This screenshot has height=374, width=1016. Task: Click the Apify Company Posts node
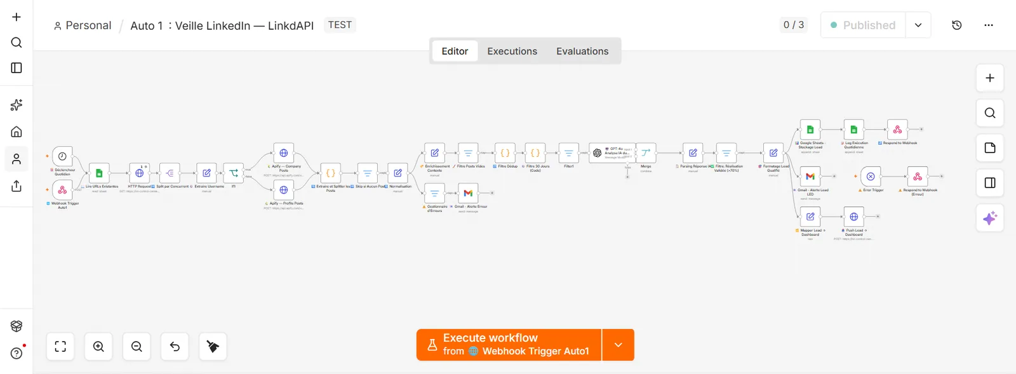coord(283,153)
